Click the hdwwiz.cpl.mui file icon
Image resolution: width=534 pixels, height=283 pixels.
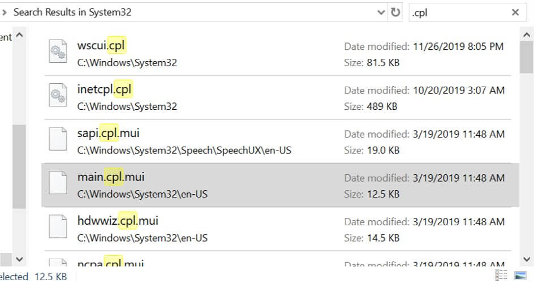pos(58,228)
